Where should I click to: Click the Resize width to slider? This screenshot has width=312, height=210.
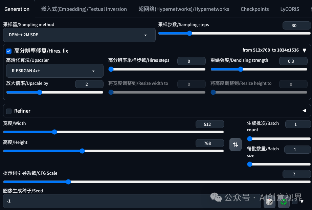click(x=157, y=92)
